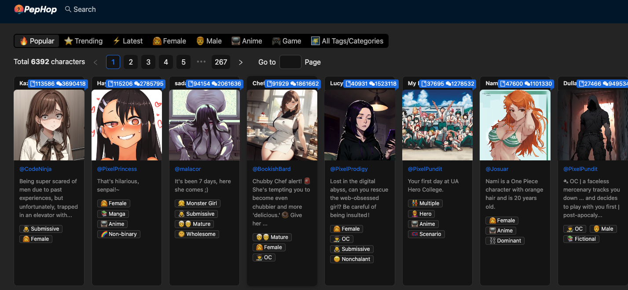Click the "Total 6392 characters" text
This screenshot has height=290, width=628.
click(x=49, y=62)
